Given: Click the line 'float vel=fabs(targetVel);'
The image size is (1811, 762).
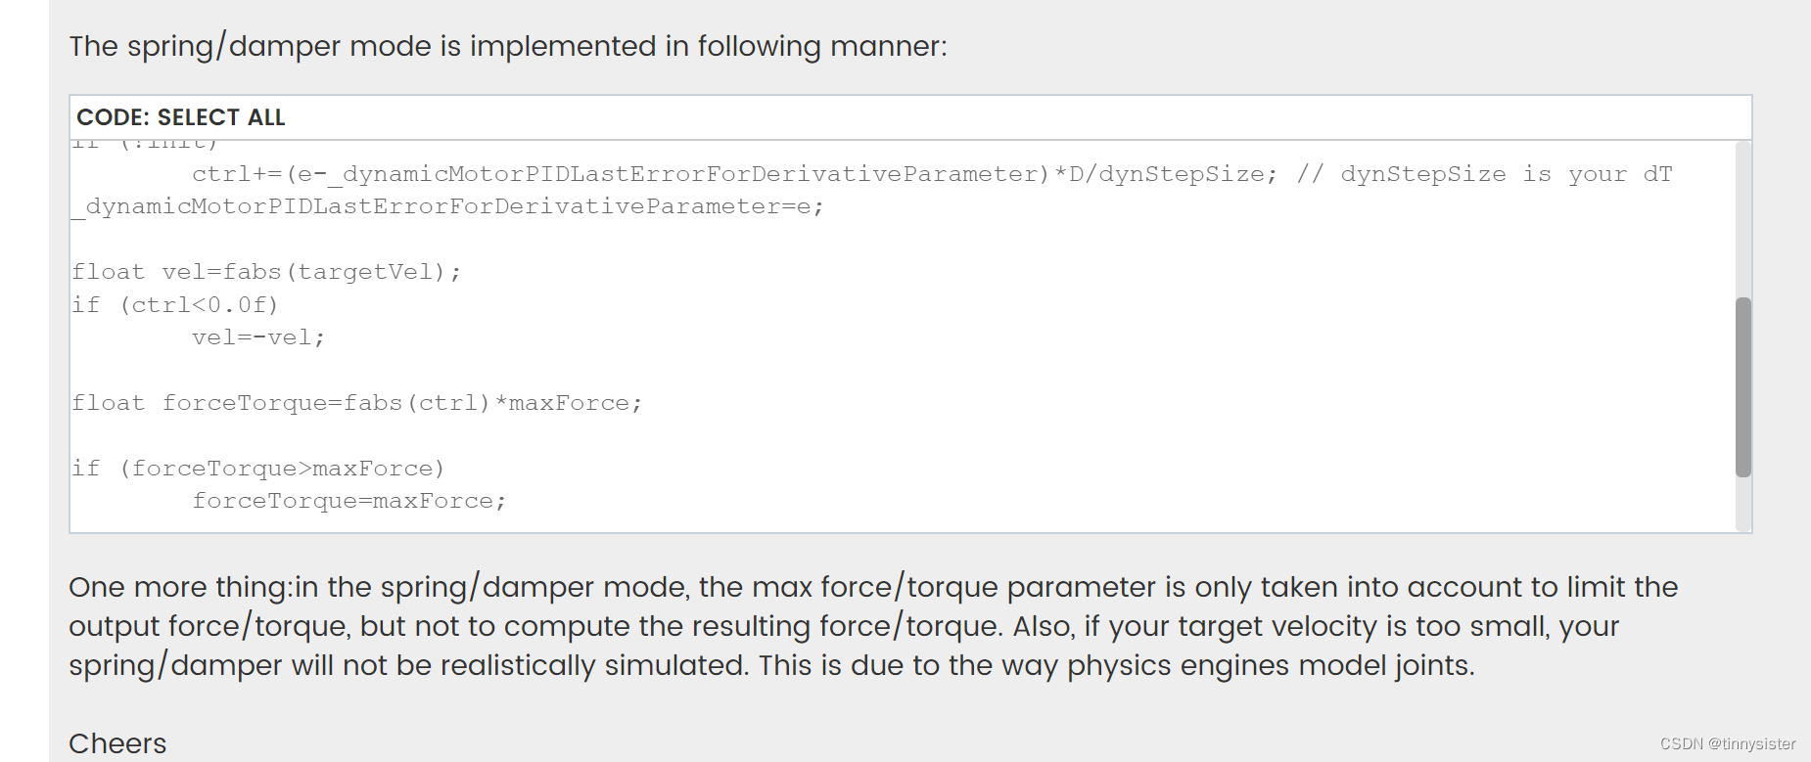Looking at the screenshot, I should pos(266,272).
